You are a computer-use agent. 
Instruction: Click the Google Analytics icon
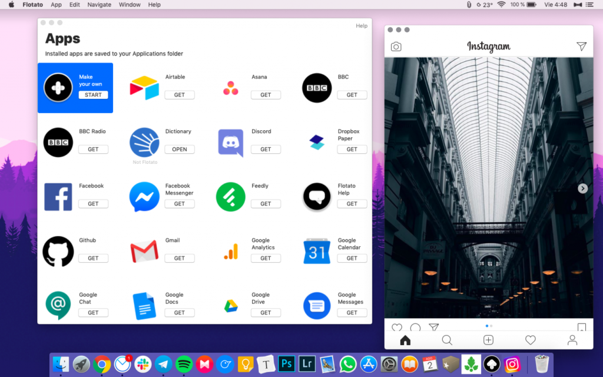click(x=231, y=252)
